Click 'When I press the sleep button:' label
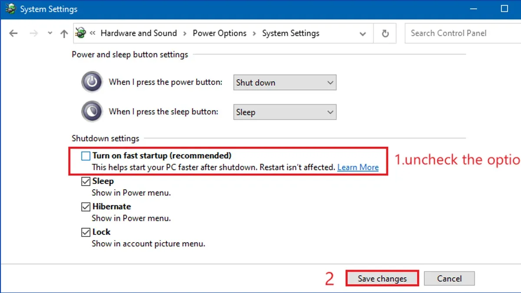521x293 pixels. coord(164,112)
